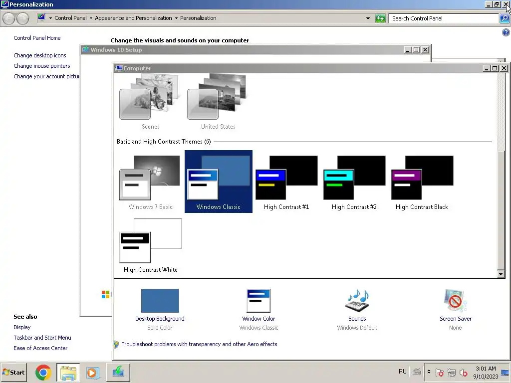Viewport: 511px width, 383px height.
Task: Click the Personalization window title icon
Action: click(x=4, y=4)
